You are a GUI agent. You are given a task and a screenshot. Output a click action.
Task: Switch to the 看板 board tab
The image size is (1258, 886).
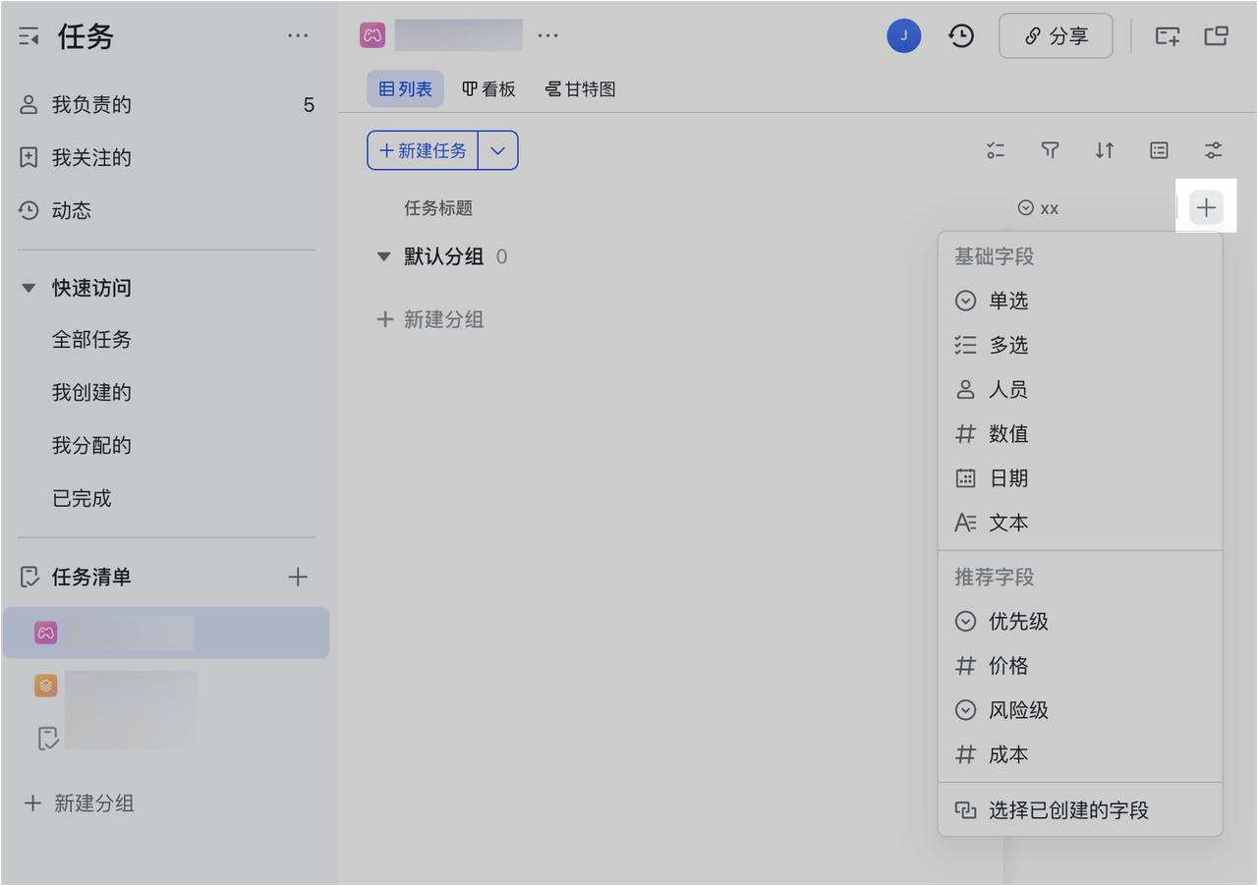point(488,89)
